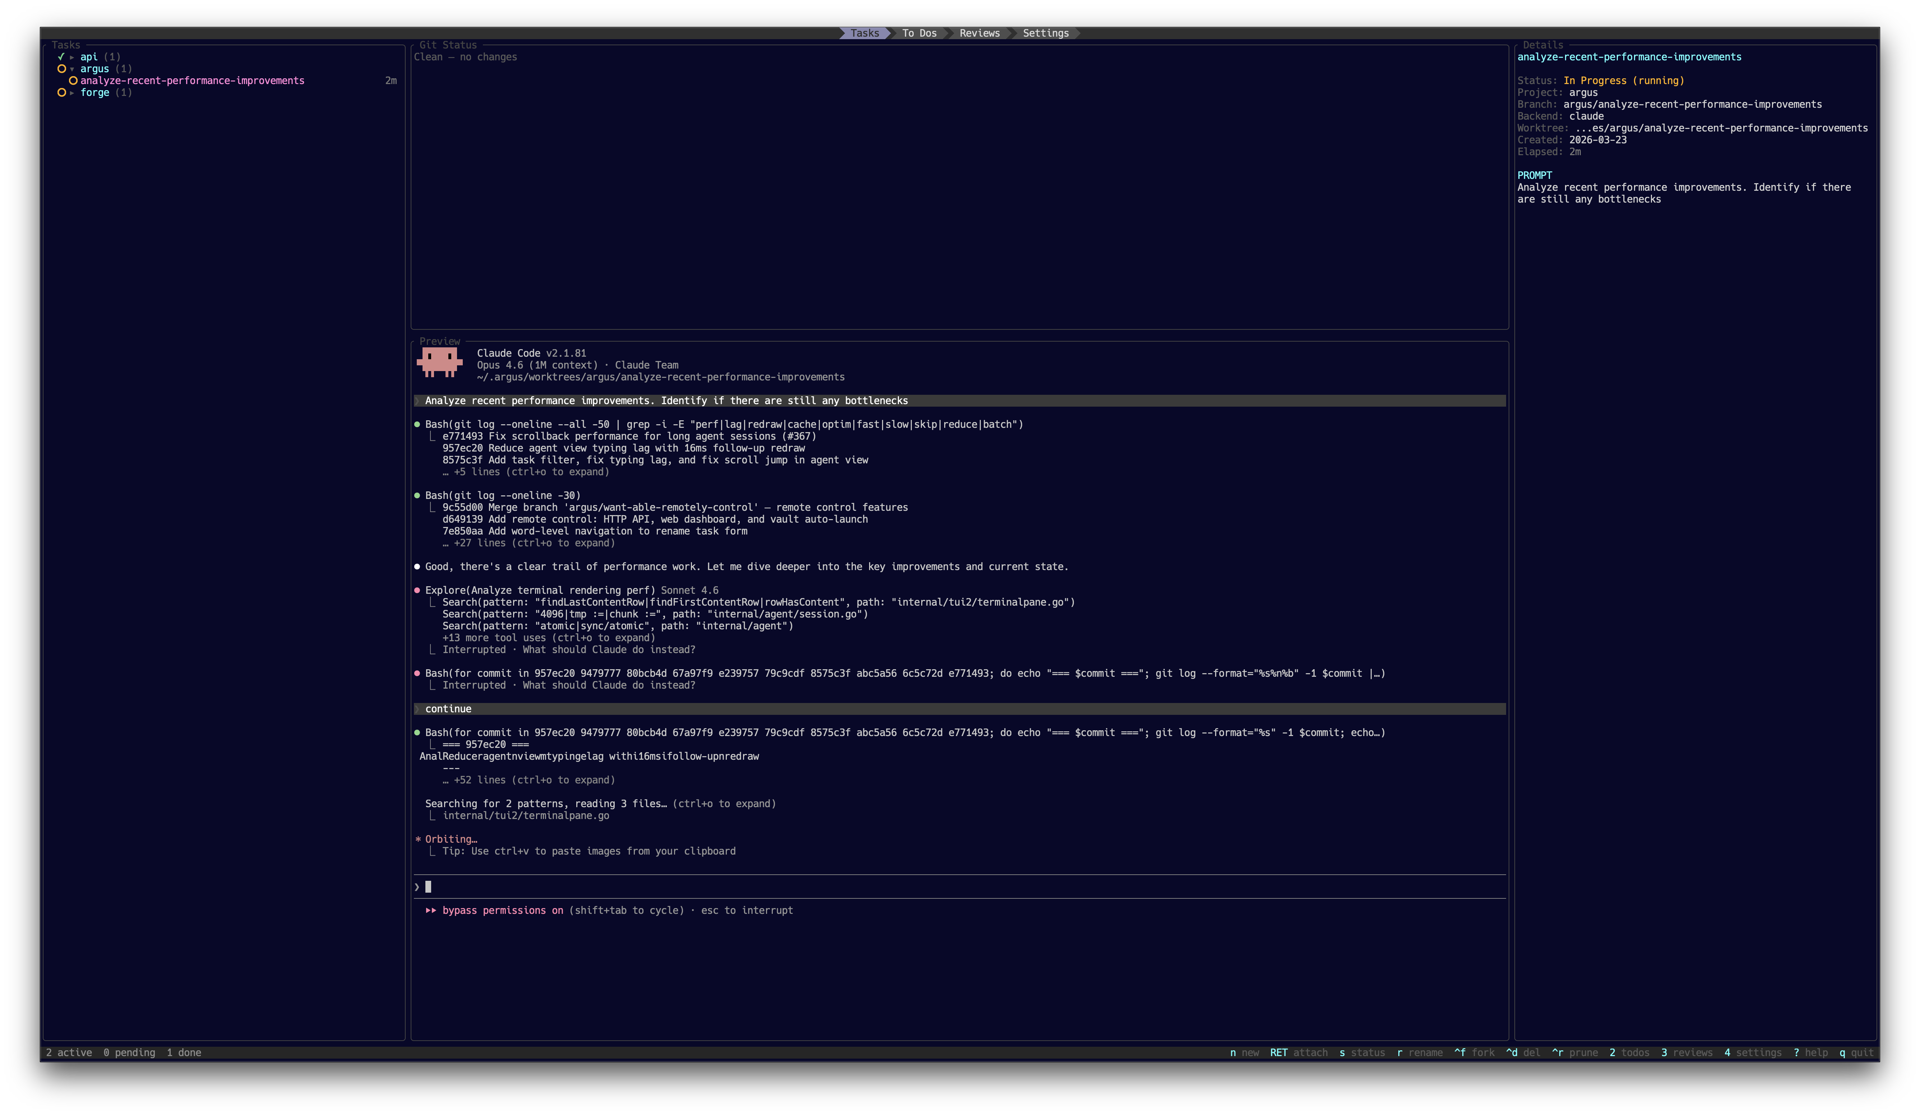Click the bypass permissions double-arrow icon
The width and height of the screenshot is (1920, 1115).
coord(431,910)
